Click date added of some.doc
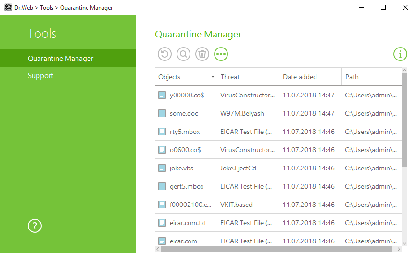This screenshot has width=417, height=253. pyautogui.click(x=308, y=113)
